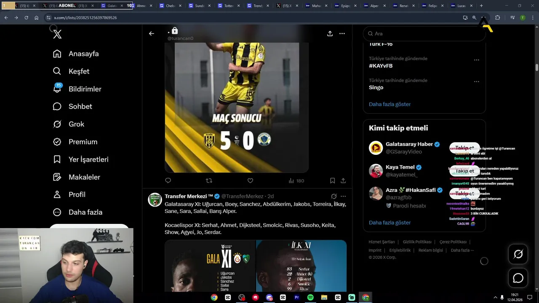Show hidden system tray icons
Image resolution: width=539 pixels, height=303 pixels.
click(494, 298)
